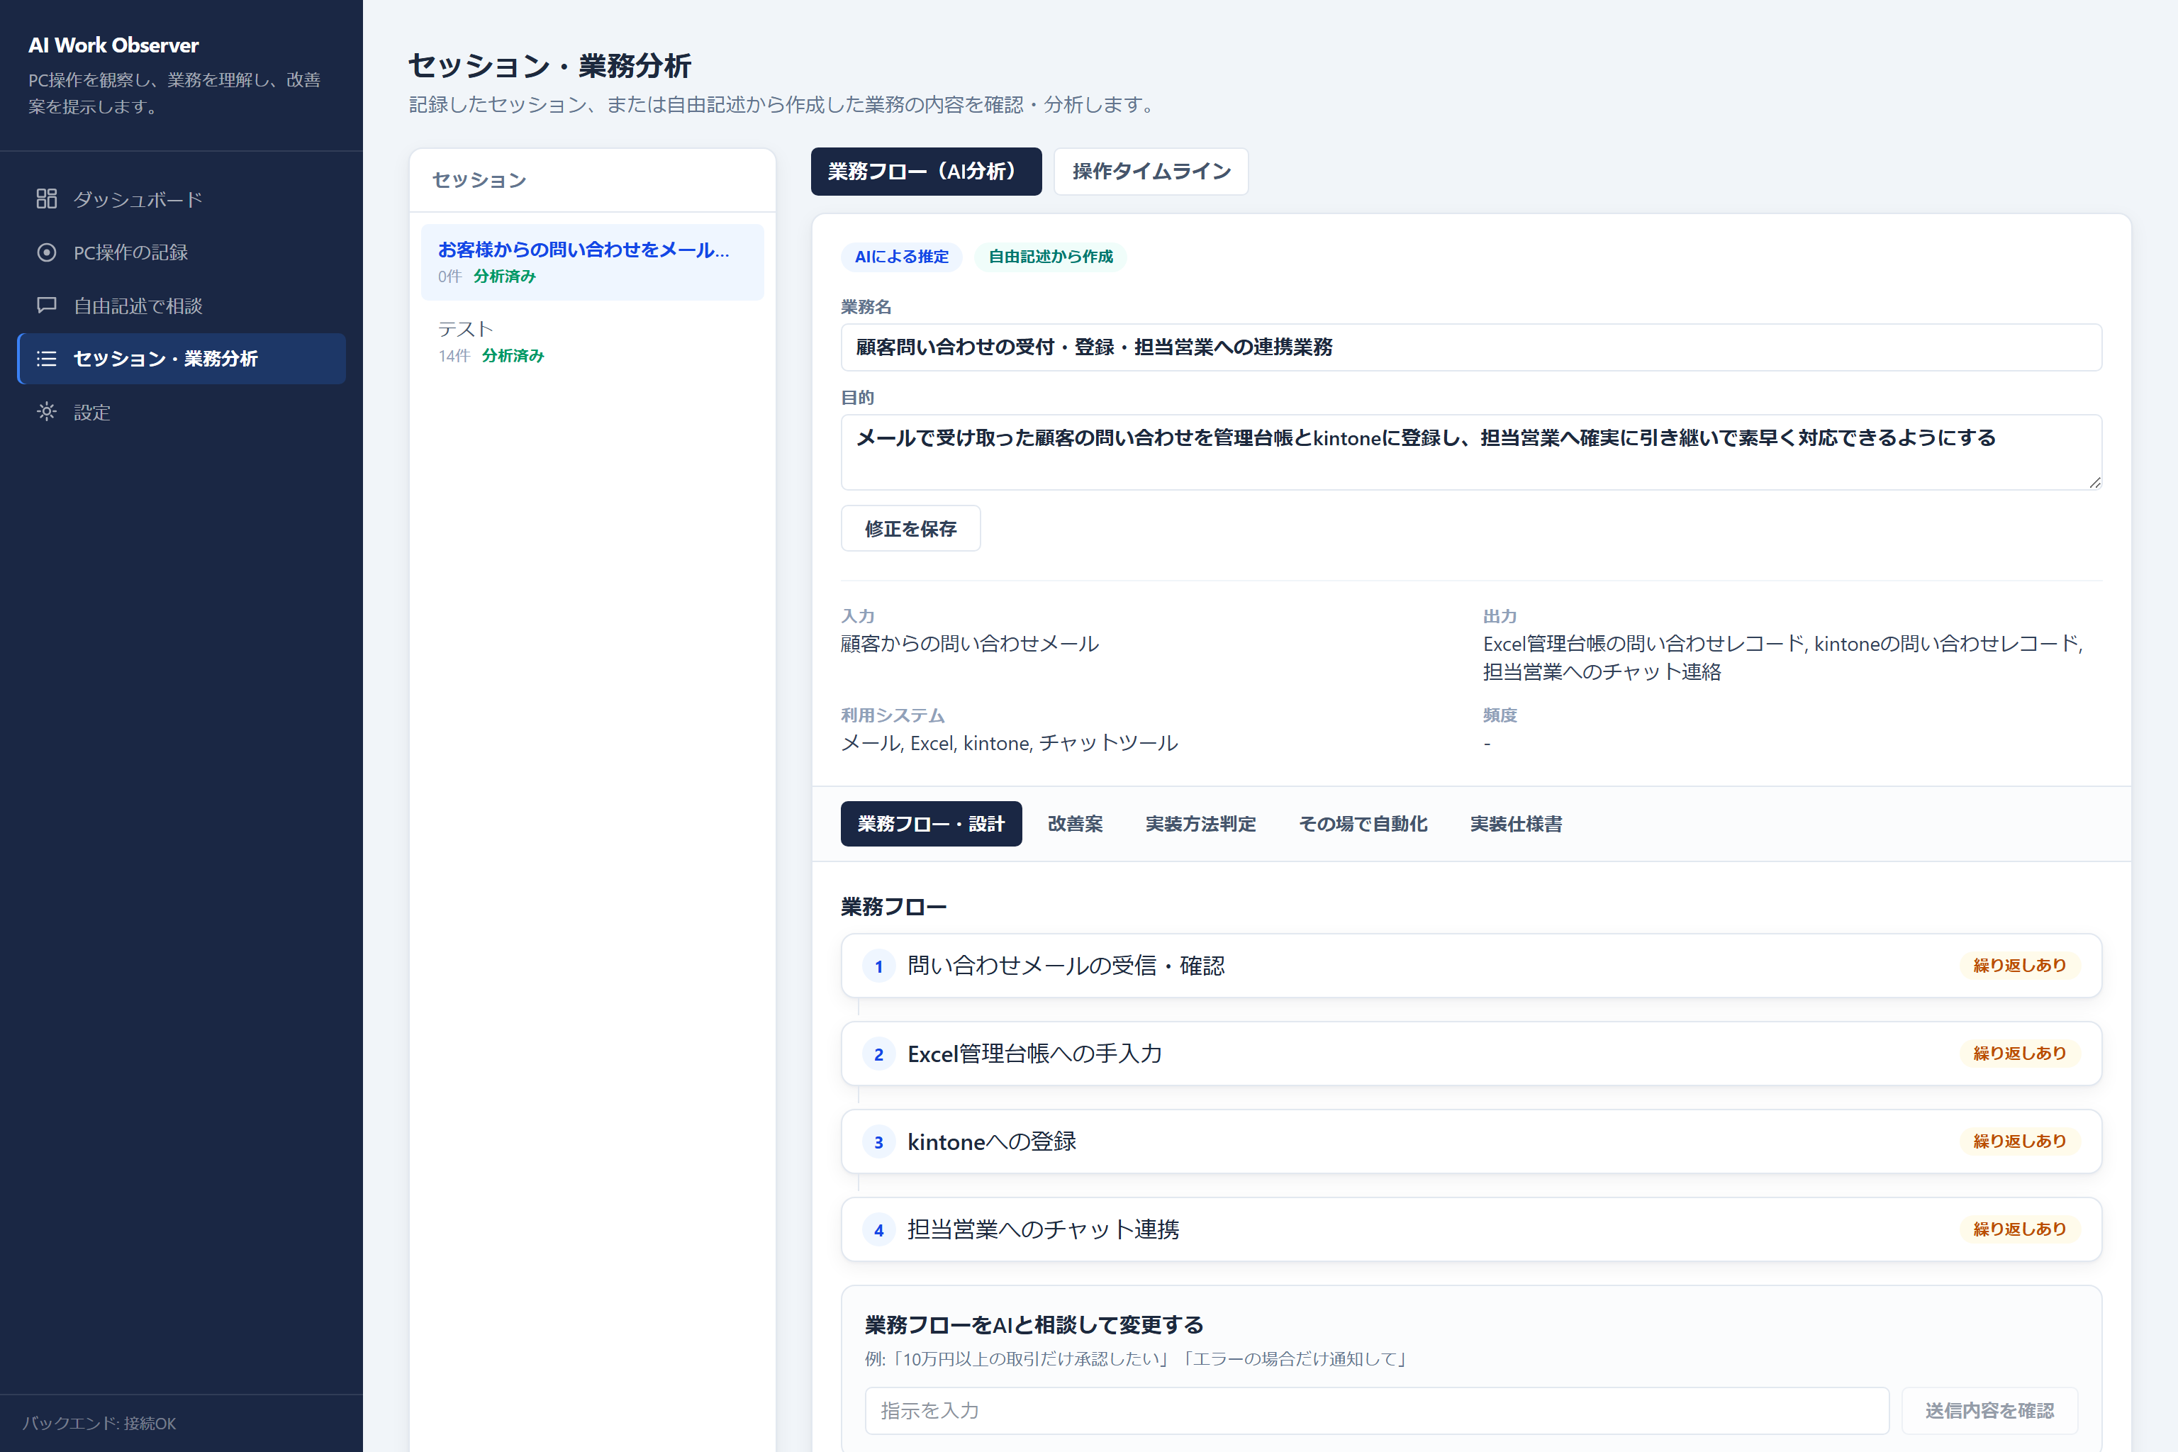This screenshot has height=1452, width=2178.
Task: Click the speech bubble icon for 自由記述で相談
Action: point(46,305)
